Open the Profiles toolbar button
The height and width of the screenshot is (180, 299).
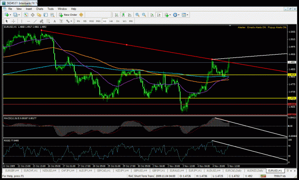(15, 15)
